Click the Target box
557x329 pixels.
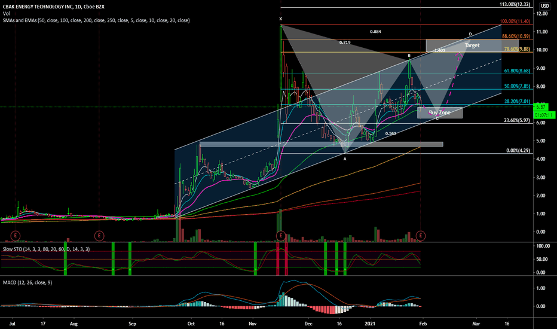tap(472, 45)
